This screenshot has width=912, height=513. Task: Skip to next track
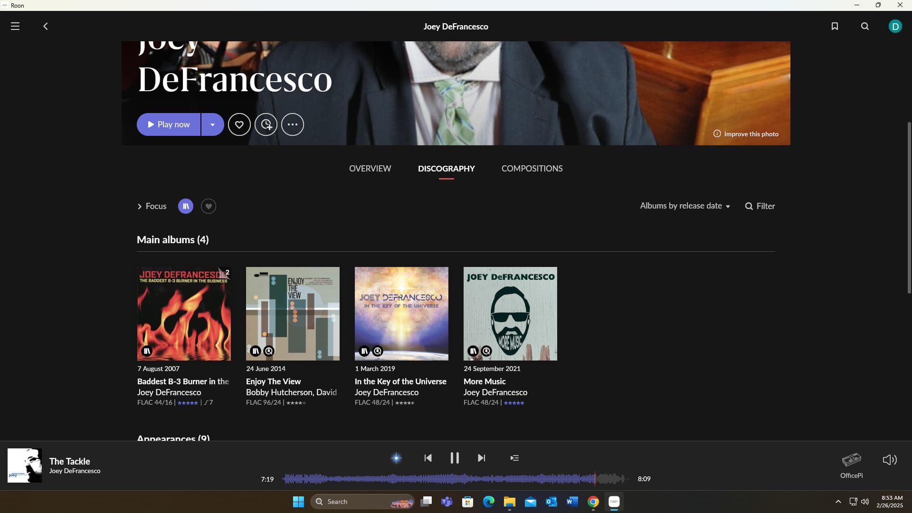click(x=481, y=458)
